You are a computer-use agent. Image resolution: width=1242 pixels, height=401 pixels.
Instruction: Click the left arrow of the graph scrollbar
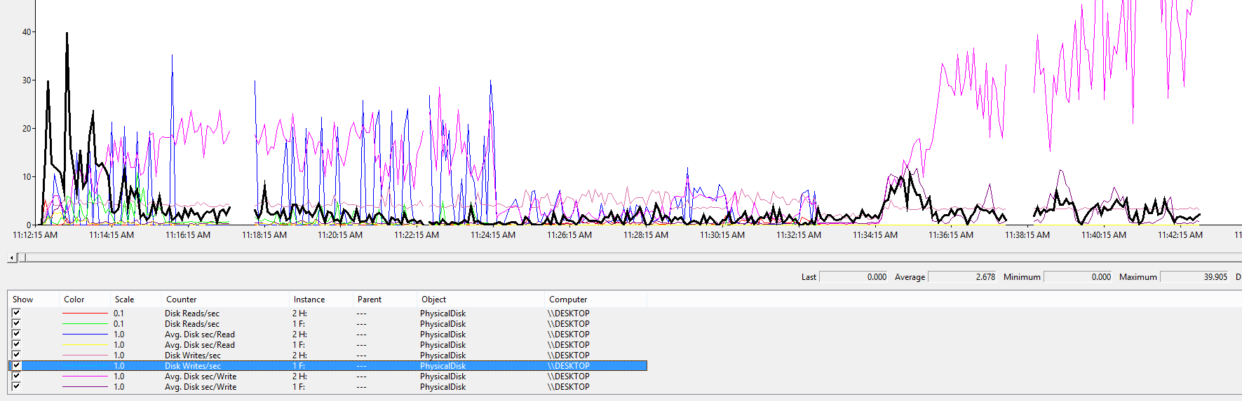[11, 258]
